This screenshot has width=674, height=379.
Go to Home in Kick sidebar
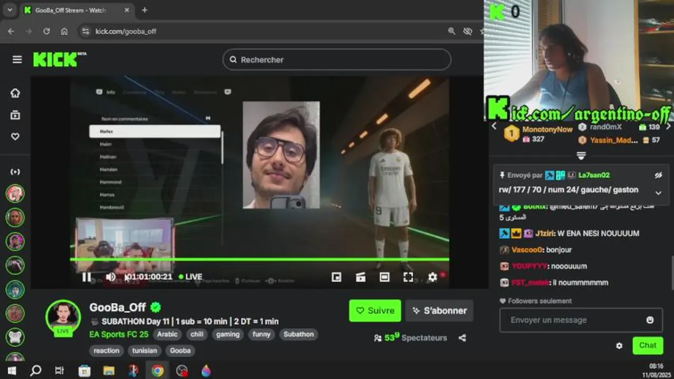pyautogui.click(x=15, y=93)
